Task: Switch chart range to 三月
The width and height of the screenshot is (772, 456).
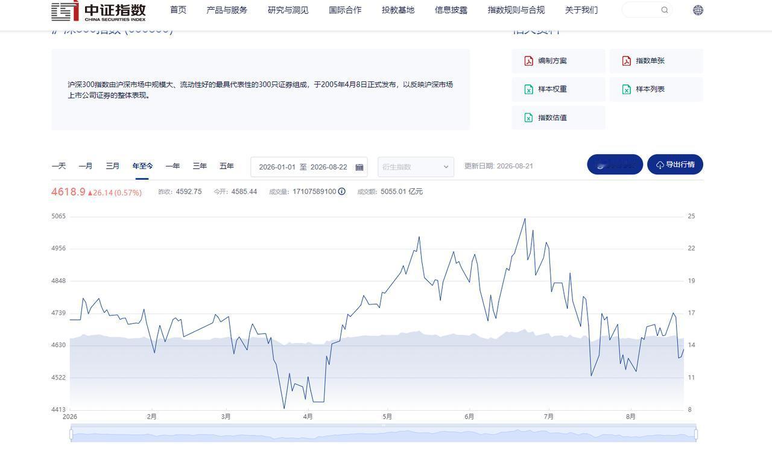Action: (x=113, y=166)
